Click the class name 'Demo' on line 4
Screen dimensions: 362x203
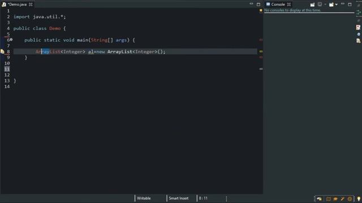point(55,28)
